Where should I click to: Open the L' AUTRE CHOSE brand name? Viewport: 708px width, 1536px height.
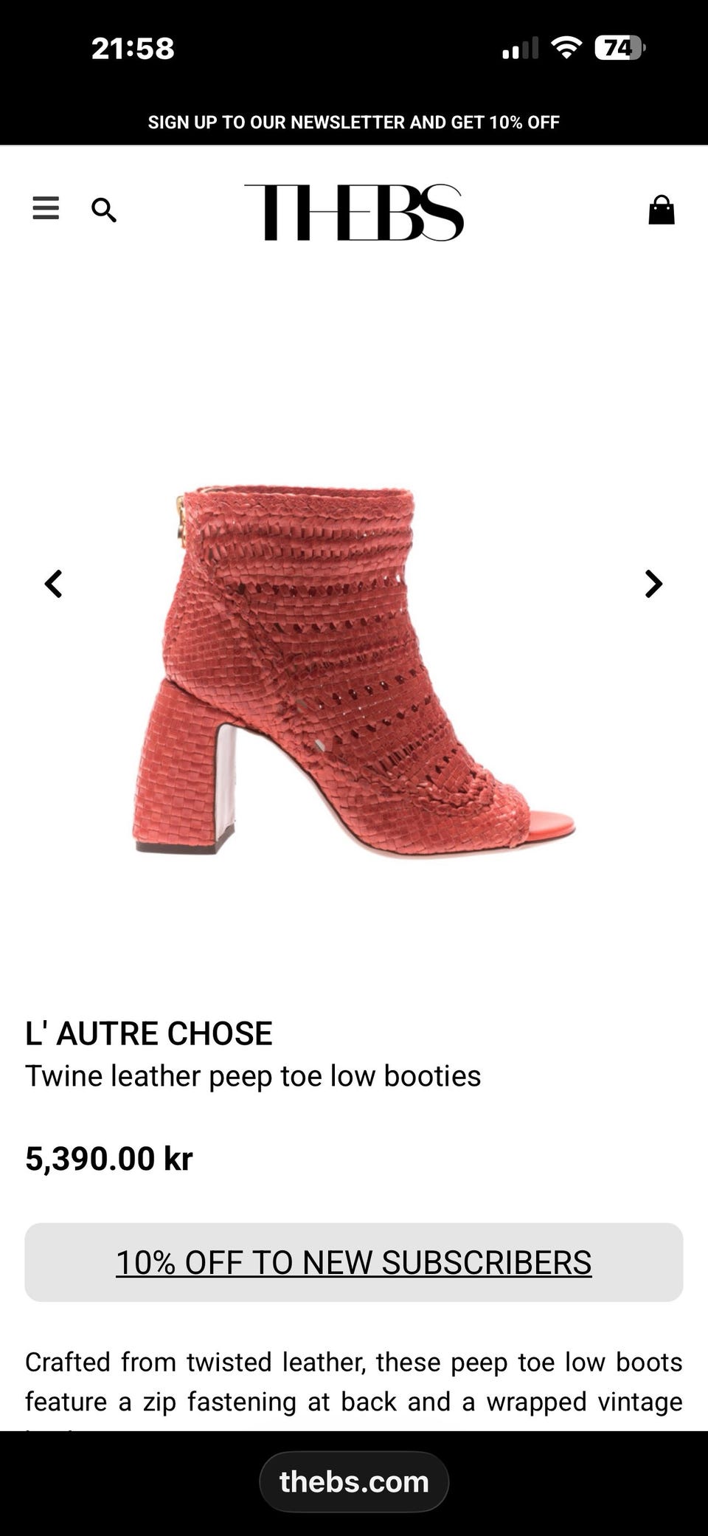(149, 1033)
